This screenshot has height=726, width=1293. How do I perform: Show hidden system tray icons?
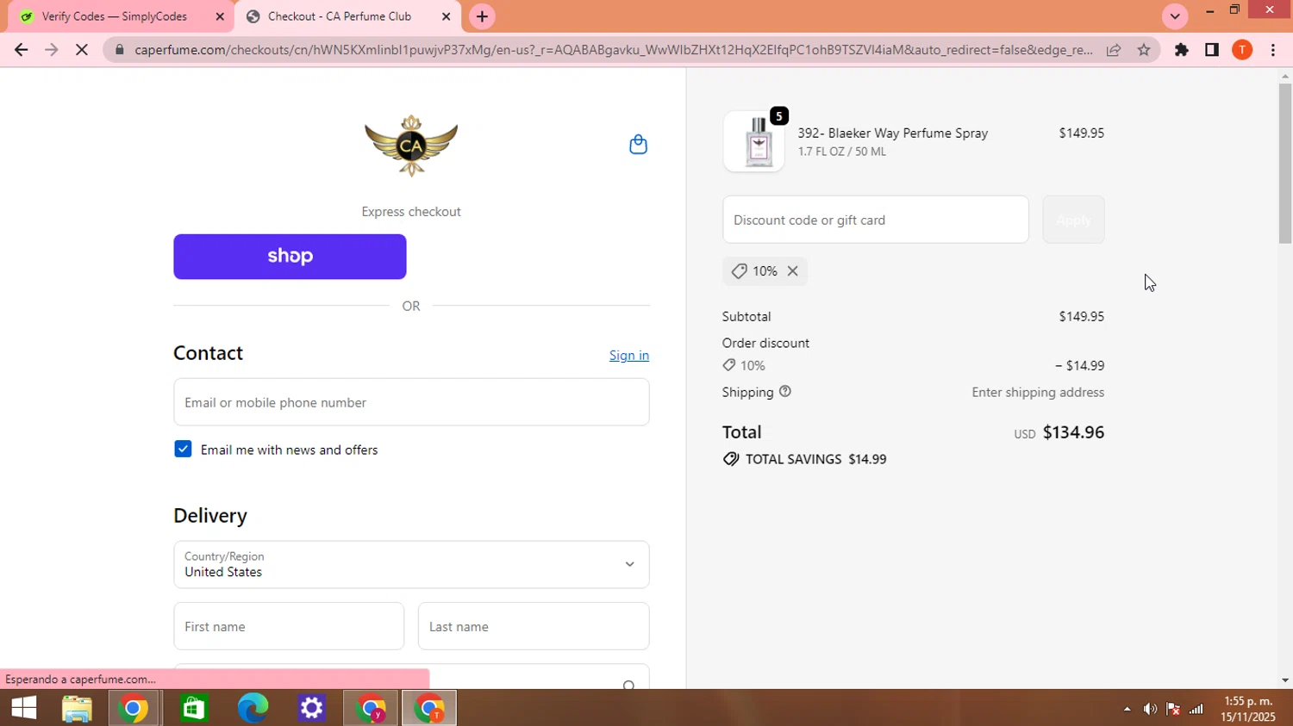tap(1127, 709)
